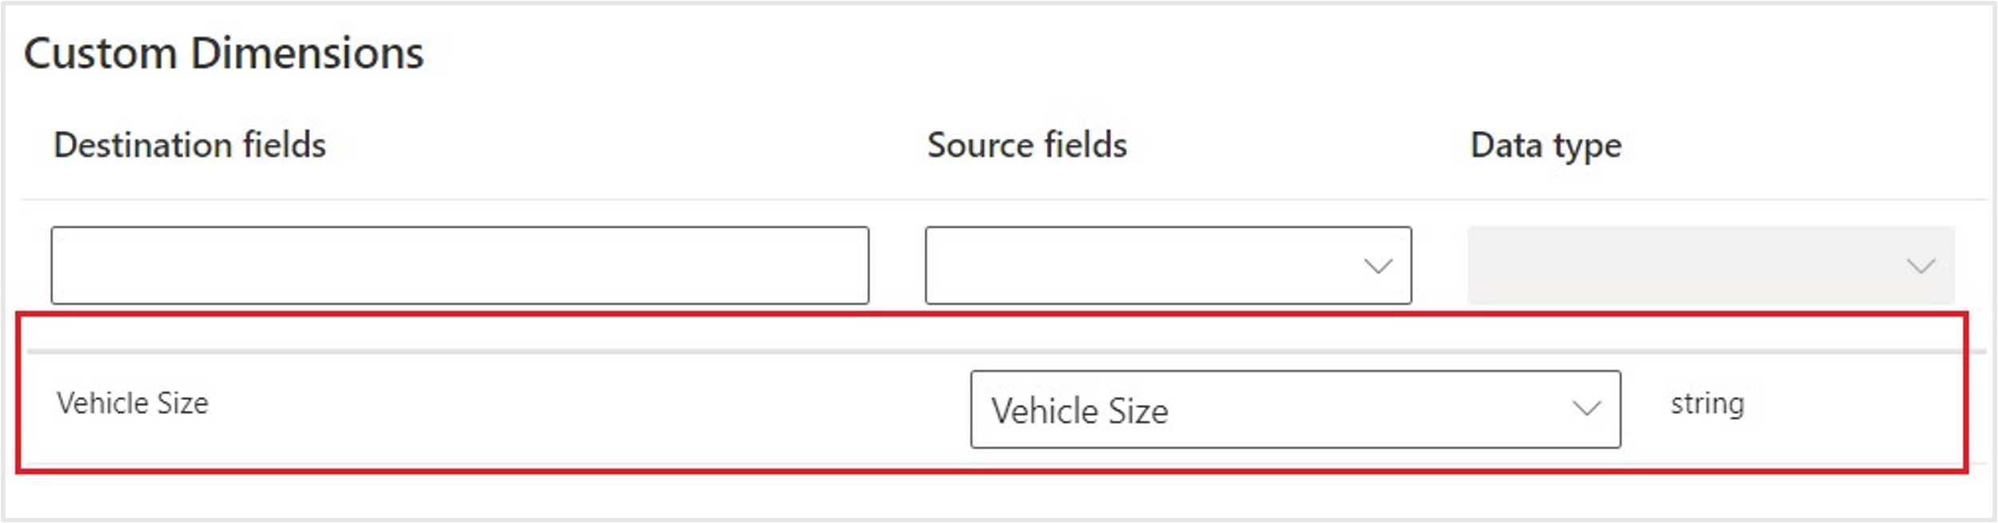Click the chevron in the disabled Data type box
The width and height of the screenshot is (1998, 523).
(1920, 266)
